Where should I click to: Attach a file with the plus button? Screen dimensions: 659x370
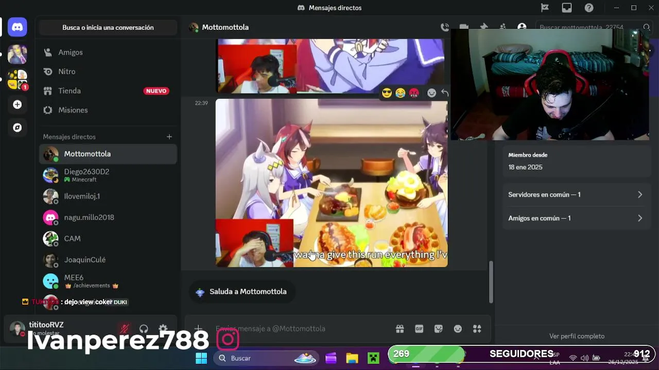tap(198, 329)
